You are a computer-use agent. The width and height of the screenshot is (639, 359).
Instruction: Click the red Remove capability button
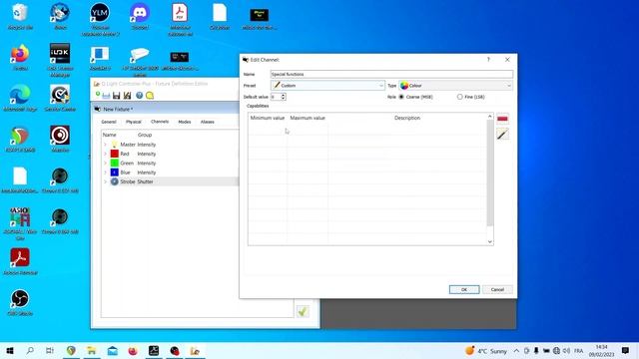pyautogui.click(x=502, y=119)
